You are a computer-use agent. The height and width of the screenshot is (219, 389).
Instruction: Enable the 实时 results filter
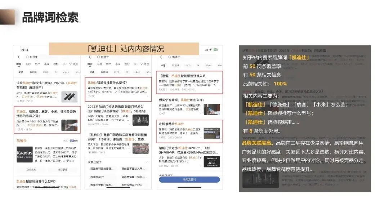[x=28, y=64]
